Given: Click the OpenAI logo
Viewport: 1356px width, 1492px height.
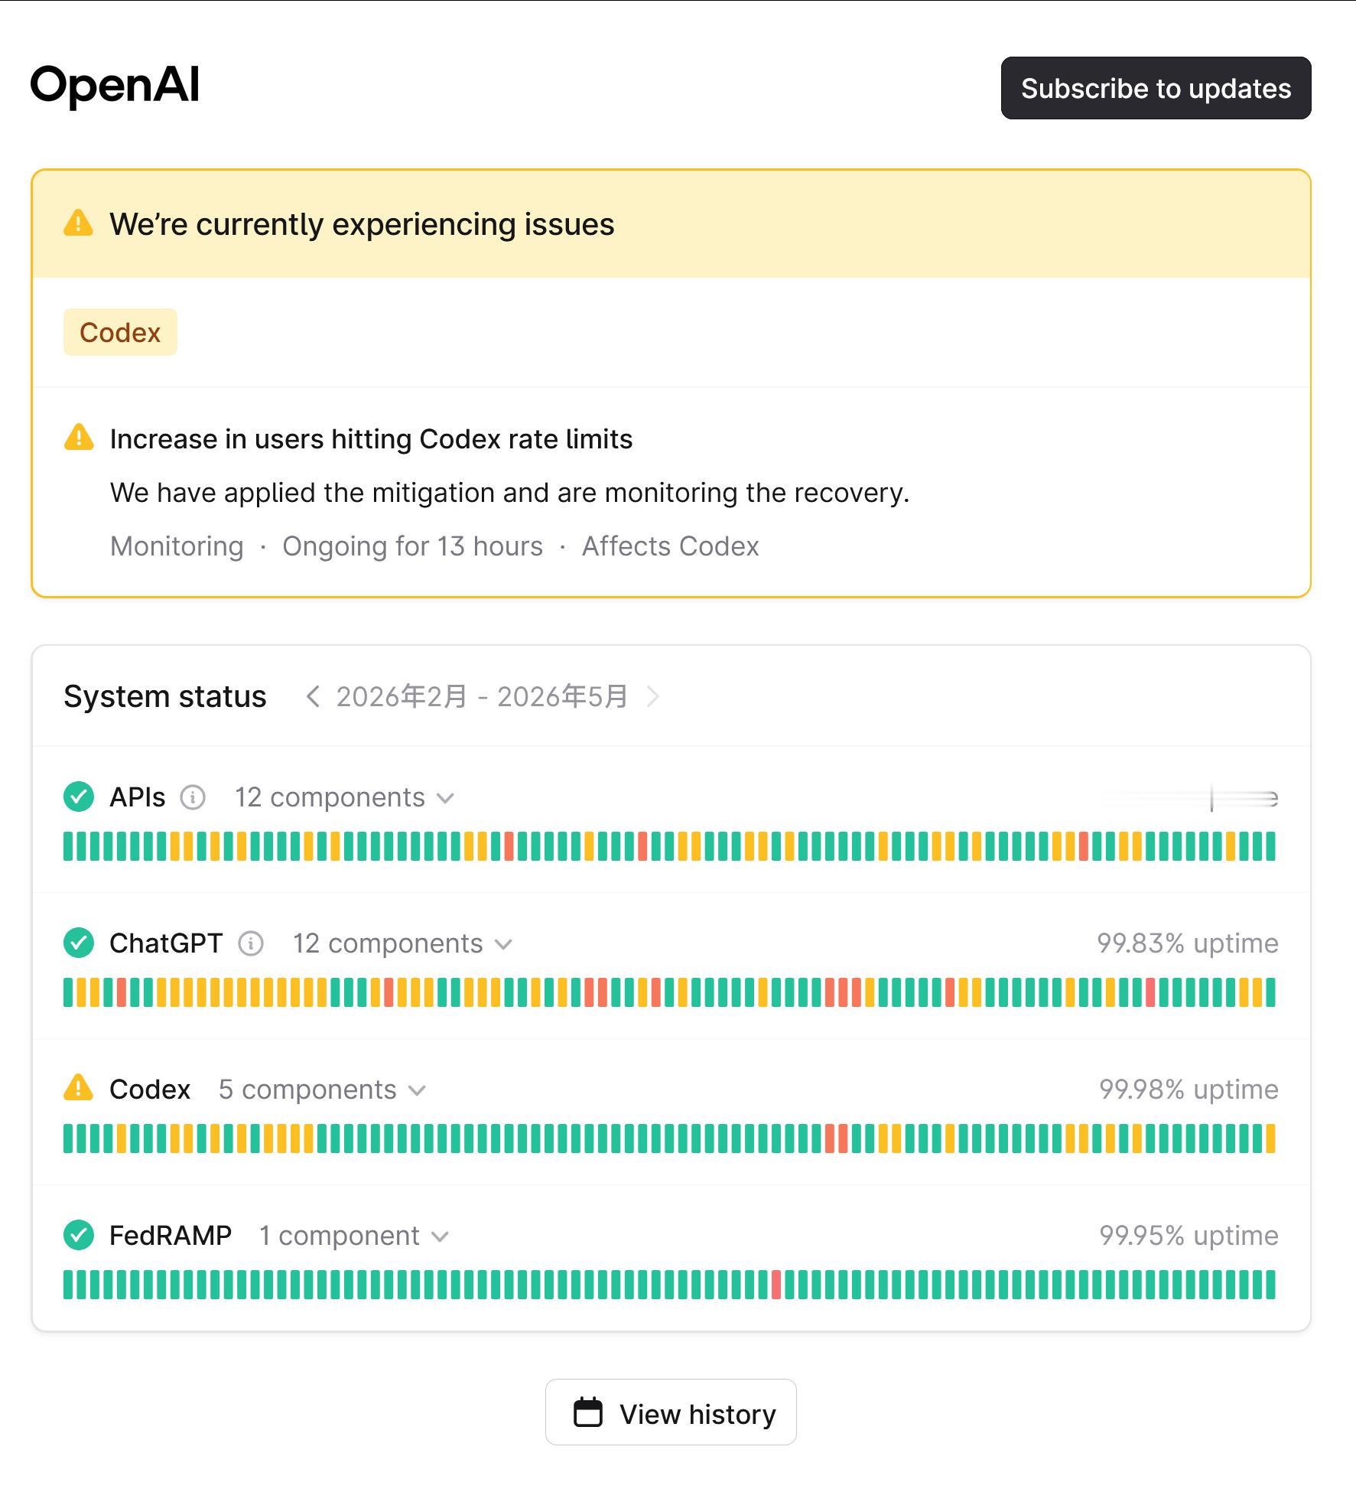Looking at the screenshot, I should (115, 84).
